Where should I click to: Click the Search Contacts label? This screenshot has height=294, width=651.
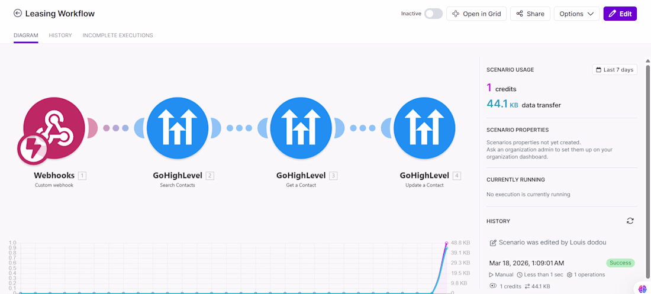click(178, 185)
